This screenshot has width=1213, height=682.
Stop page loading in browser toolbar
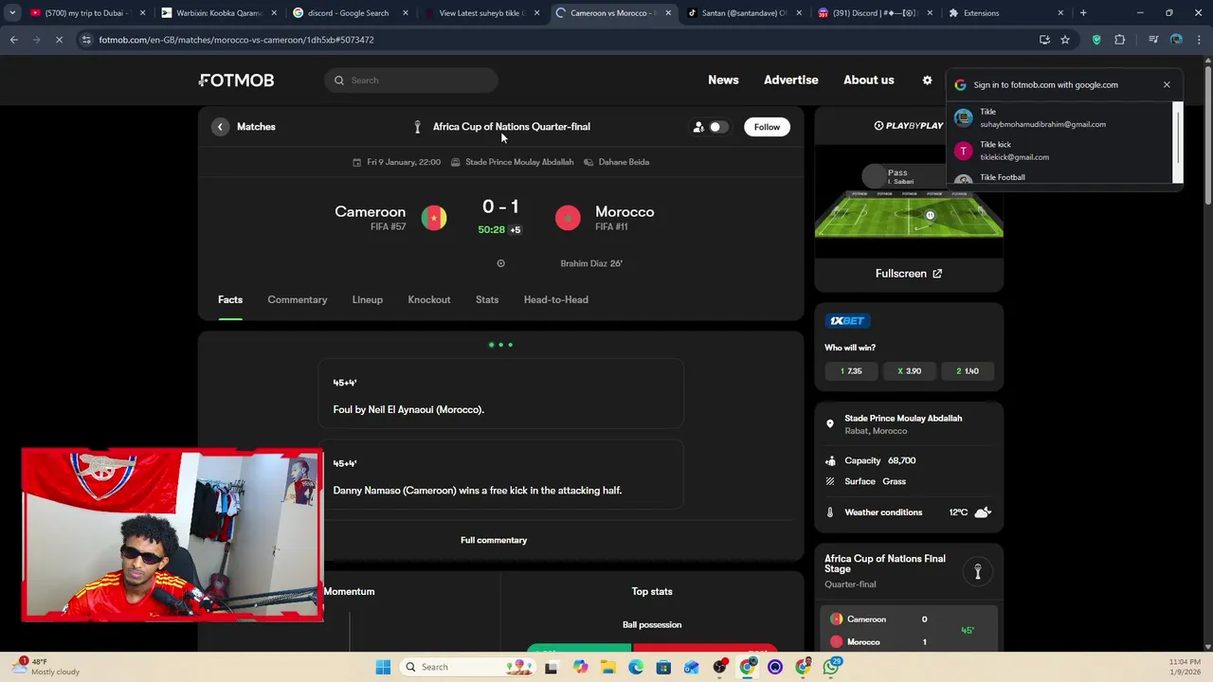tap(59, 40)
